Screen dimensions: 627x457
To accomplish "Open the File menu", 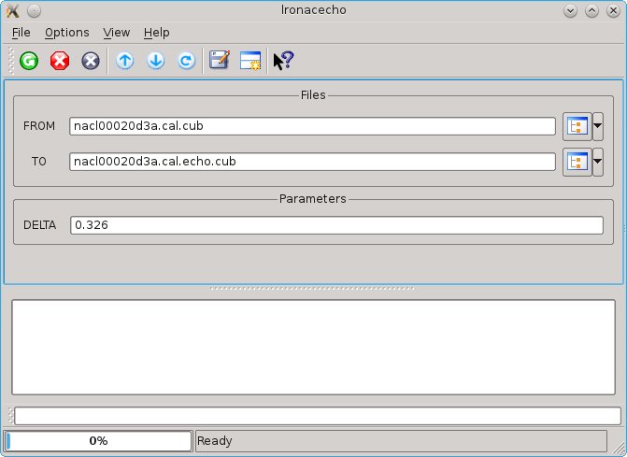I will pyautogui.click(x=21, y=32).
